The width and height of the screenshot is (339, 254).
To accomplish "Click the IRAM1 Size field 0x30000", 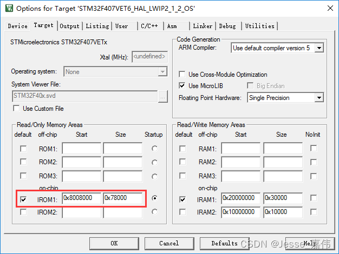I will tap(283, 198).
